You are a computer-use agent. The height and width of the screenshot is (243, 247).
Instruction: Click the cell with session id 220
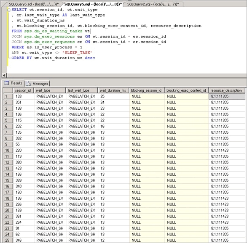click(x=23, y=151)
